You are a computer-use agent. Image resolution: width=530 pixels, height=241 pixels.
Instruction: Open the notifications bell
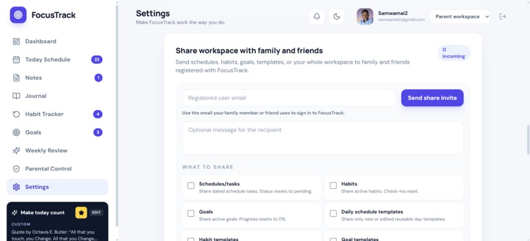(317, 16)
